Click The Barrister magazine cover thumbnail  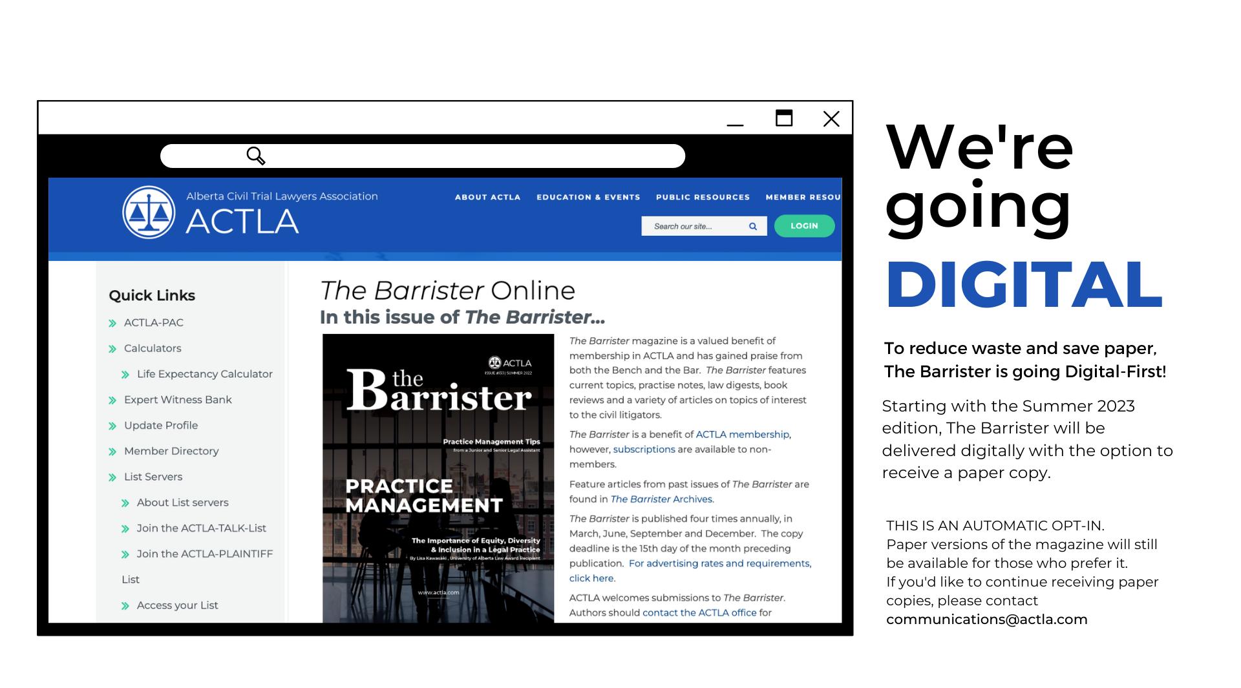[x=438, y=478]
